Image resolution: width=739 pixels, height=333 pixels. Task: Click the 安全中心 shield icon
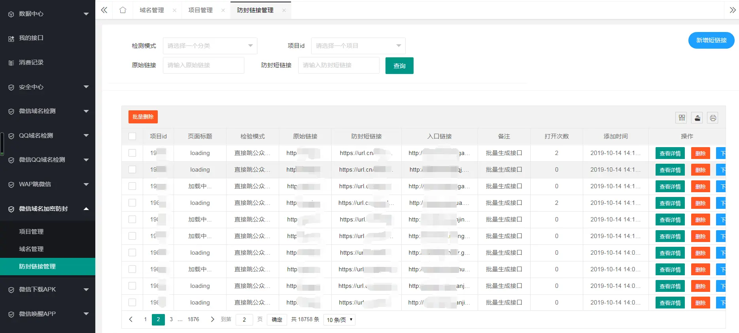(11, 87)
